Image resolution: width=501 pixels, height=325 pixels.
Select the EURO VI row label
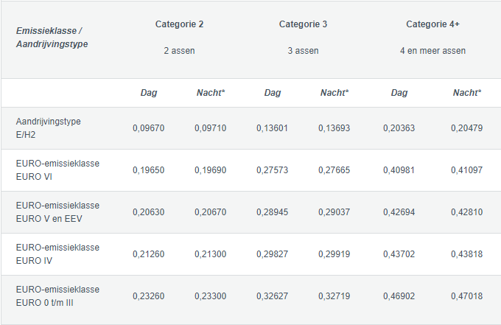point(57,170)
